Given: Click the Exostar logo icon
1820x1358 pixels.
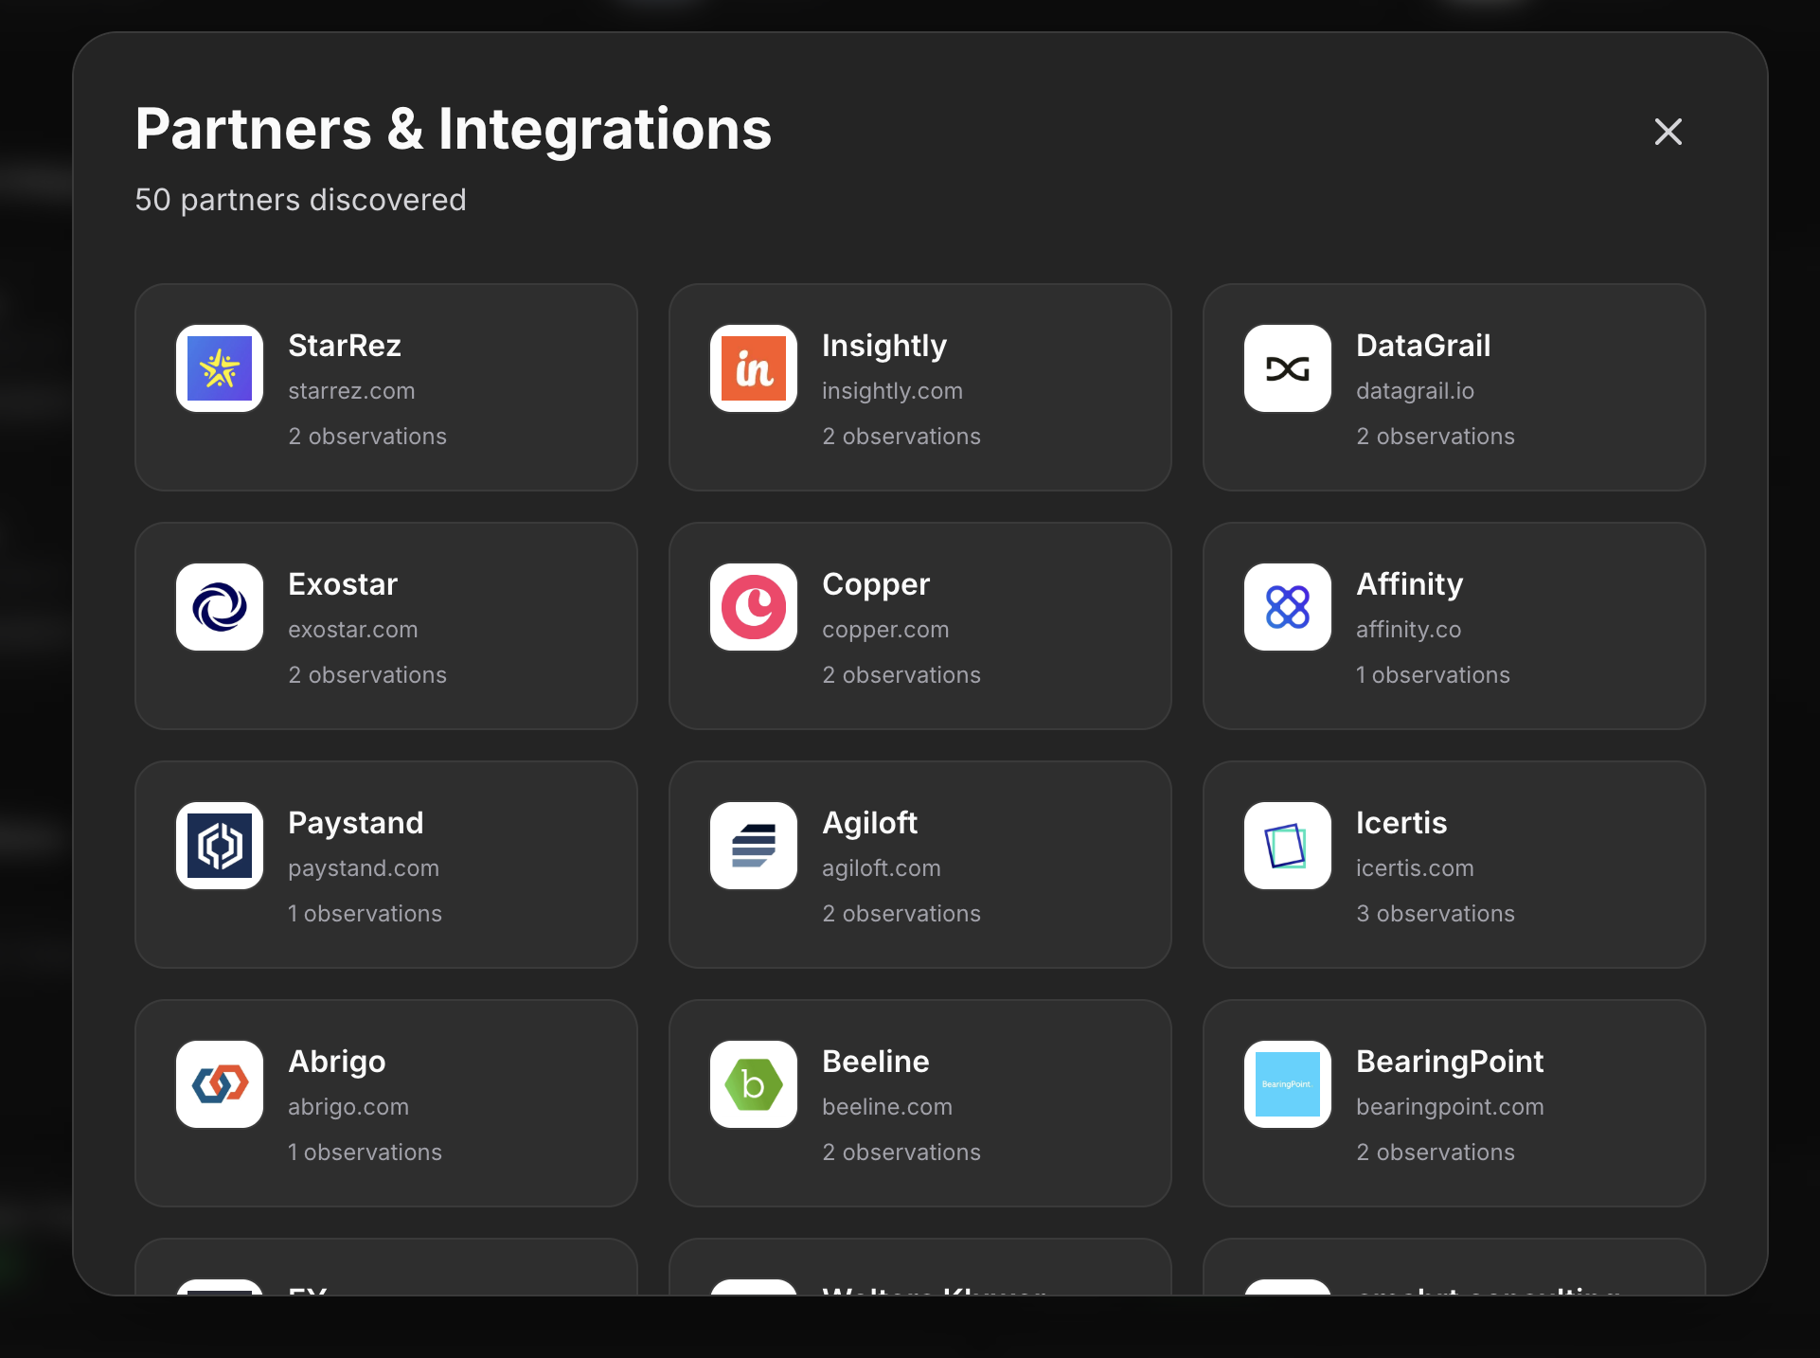Looking at the screenshot, I should point(219,607).
